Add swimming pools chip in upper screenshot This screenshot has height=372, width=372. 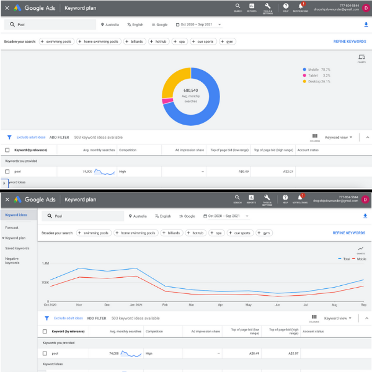(56, 42)
